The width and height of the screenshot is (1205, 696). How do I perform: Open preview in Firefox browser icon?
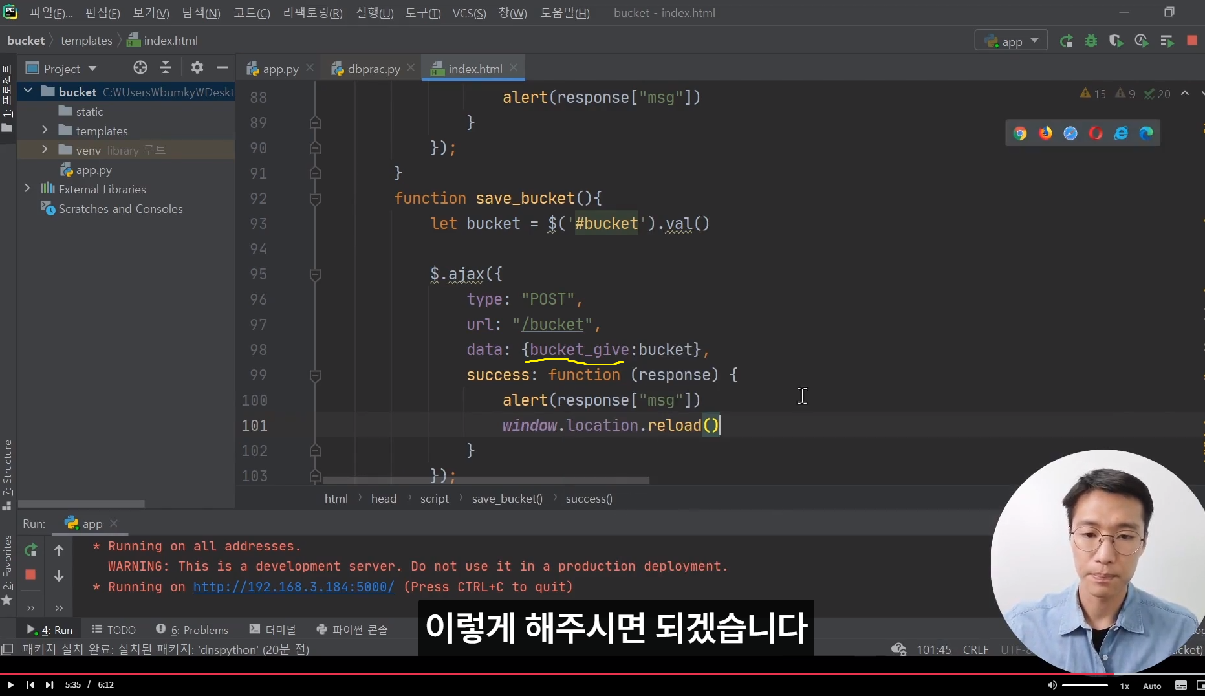point(1045,133)
